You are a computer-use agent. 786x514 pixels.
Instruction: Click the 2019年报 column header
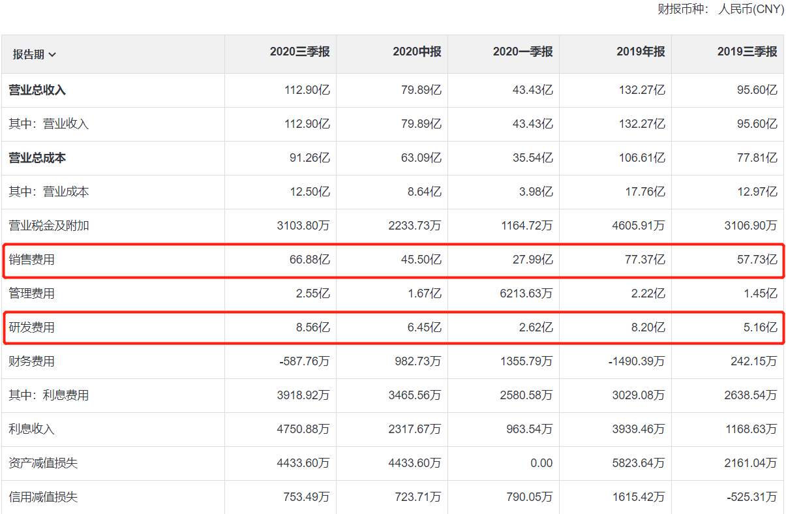coord(641,52)
